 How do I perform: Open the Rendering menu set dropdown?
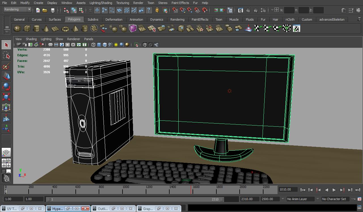coord(17,9)
